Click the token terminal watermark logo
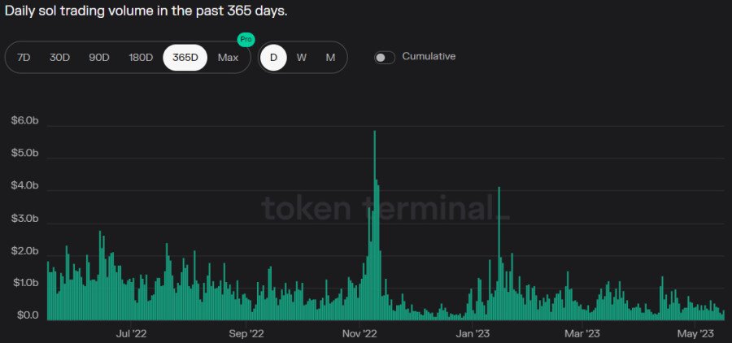The height and width of the screenshot is (343, 732). tap(386, 209)
